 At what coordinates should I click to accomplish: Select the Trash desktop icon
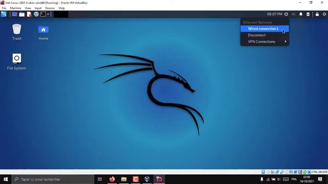17,32
